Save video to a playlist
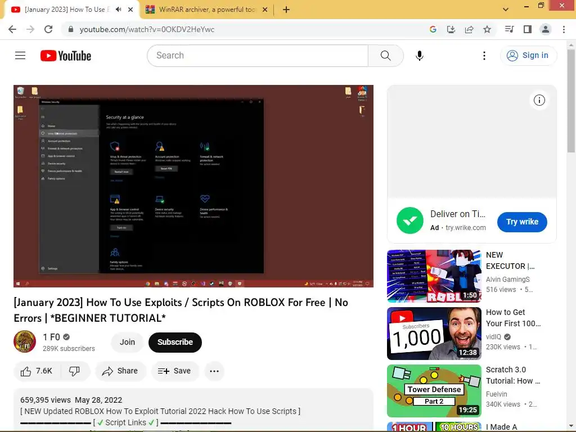The image size is (576, 432). click(x=174, y=371)
